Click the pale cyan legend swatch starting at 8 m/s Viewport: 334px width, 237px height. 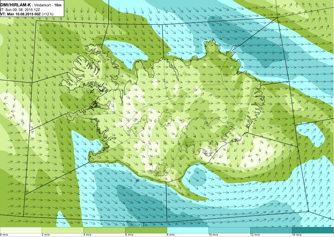point(188,230)
